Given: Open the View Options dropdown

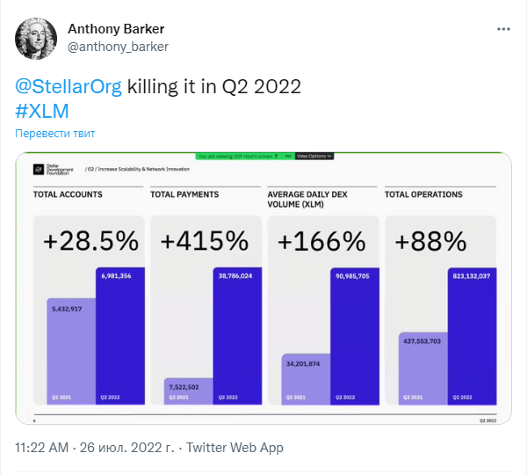Looking at the screenshot, I should [314, 157].
